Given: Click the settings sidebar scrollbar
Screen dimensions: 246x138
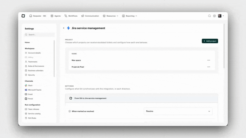Looking at the screenshot, I should (54, 59).
